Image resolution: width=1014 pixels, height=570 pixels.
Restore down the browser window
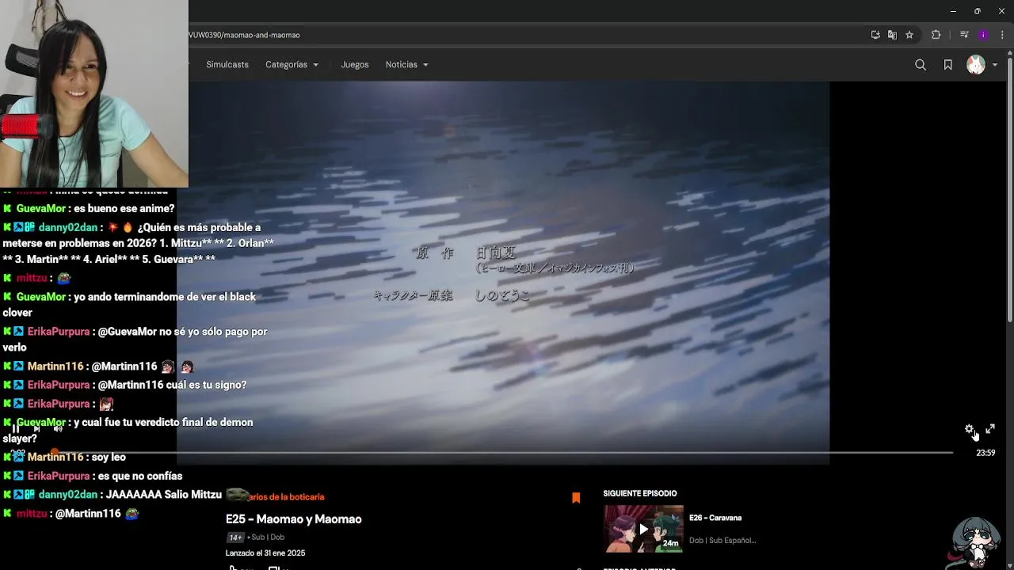[x=977, y=11]
